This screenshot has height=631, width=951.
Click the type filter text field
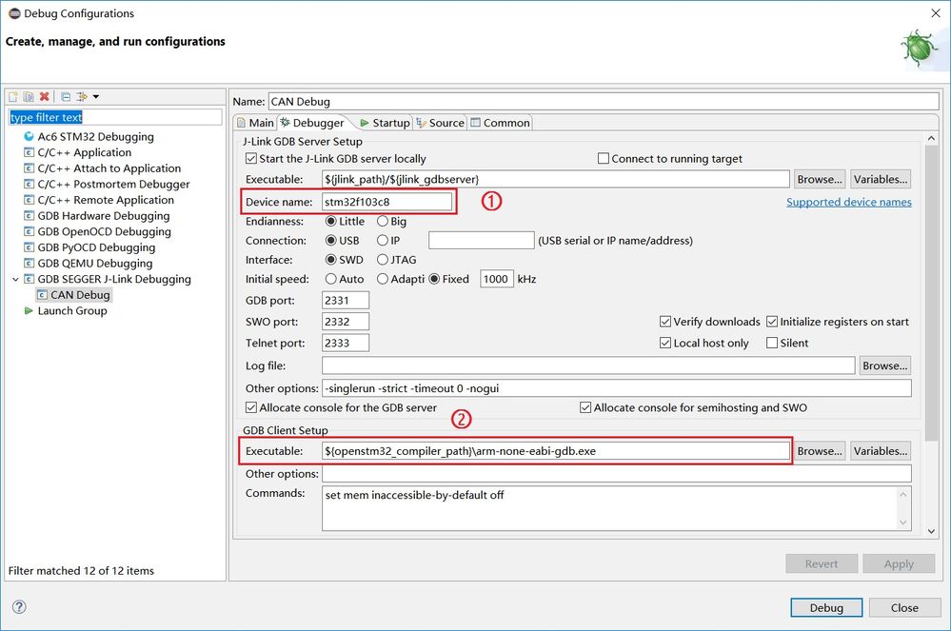click(x=115, y=117)
